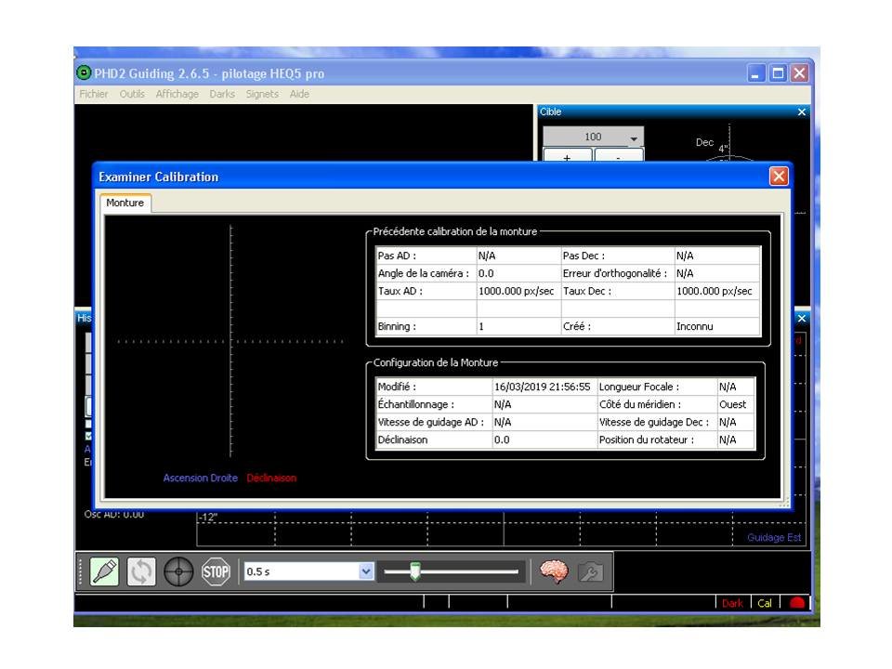The image size is (892, 669).
Task: Click the Pas AD label cell
Action: pyautogui.click(x=426, y=256)
